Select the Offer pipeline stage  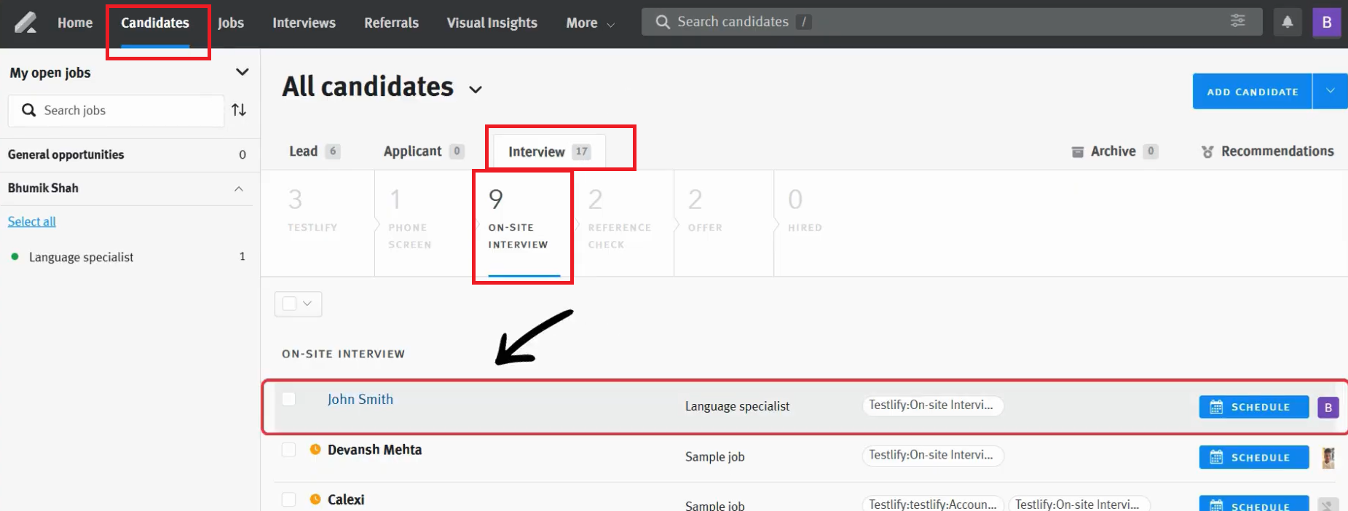click(724, 223)
